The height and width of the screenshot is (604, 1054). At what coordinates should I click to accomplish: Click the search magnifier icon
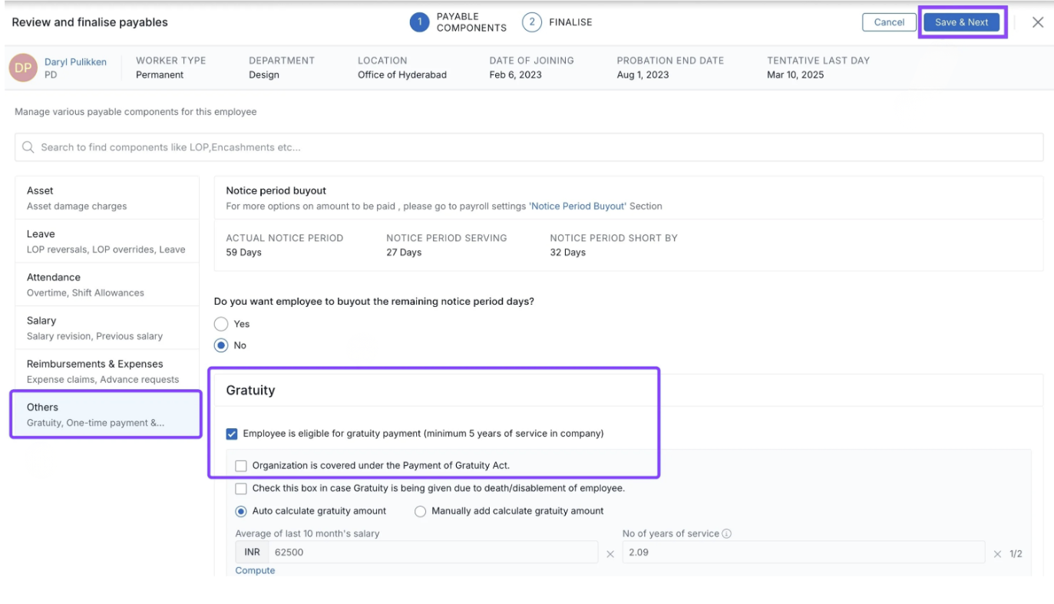pyautogui.click(x=28, y=147)
